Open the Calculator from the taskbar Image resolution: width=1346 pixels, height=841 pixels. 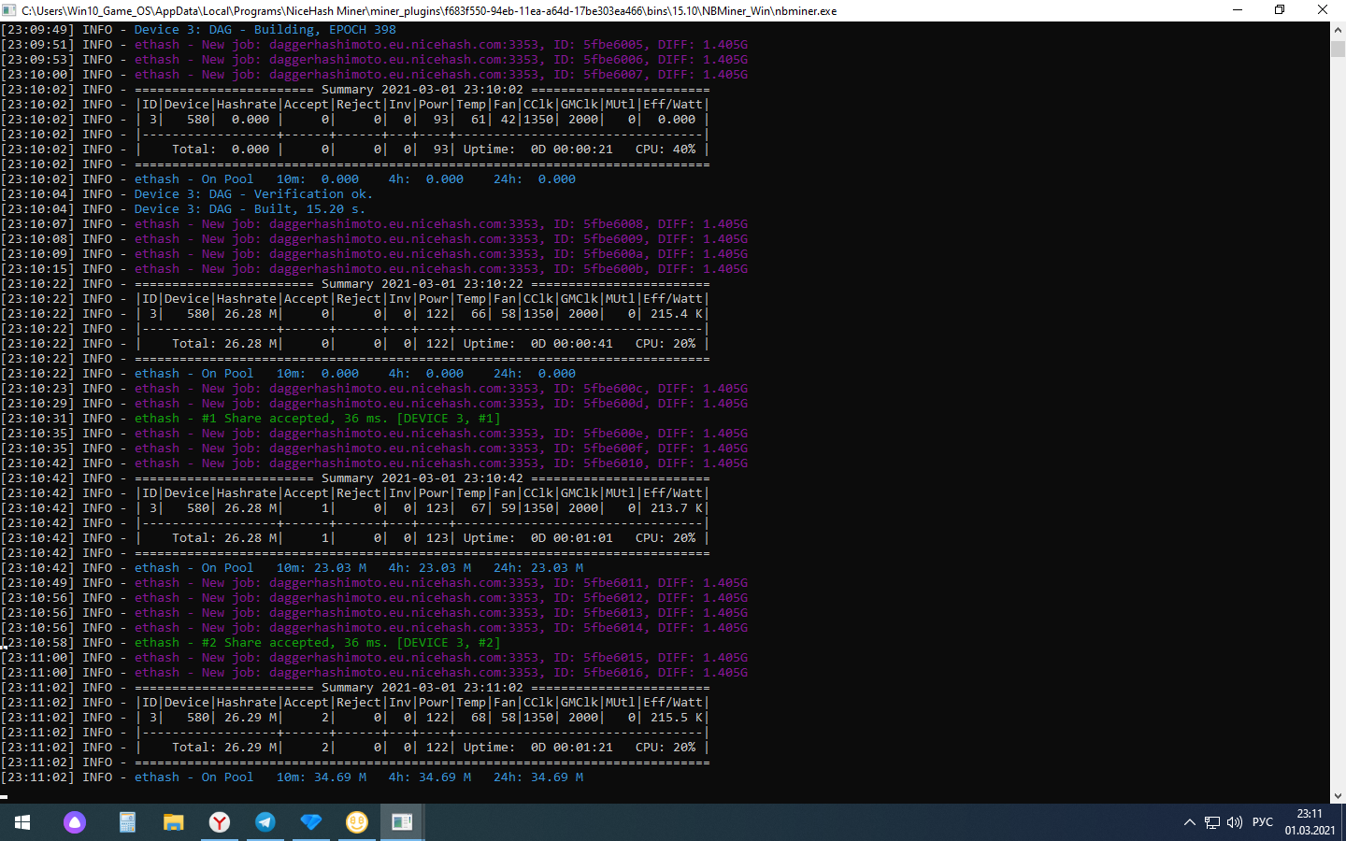(x=127, y=822)
